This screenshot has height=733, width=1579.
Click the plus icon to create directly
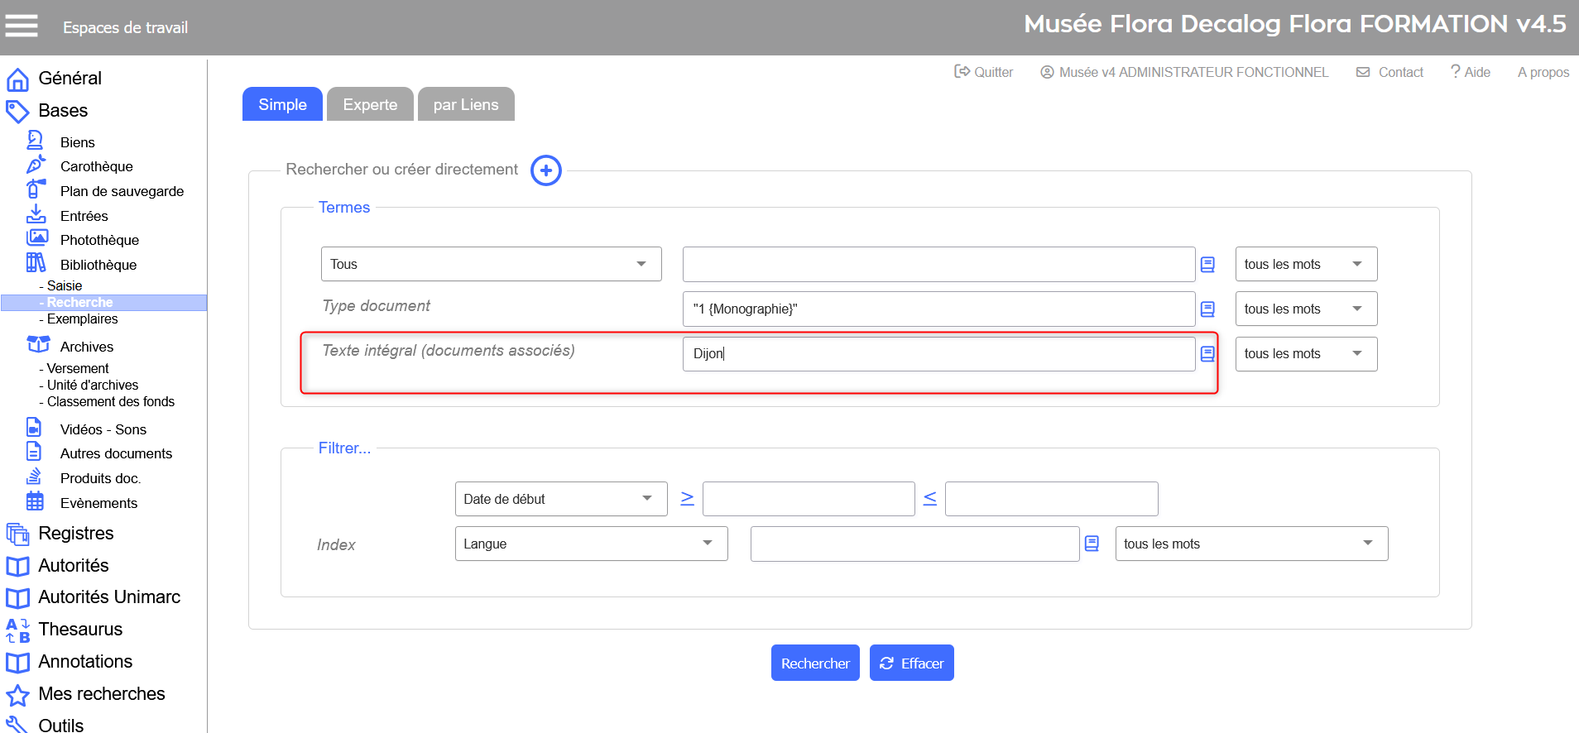coord(545,170)
